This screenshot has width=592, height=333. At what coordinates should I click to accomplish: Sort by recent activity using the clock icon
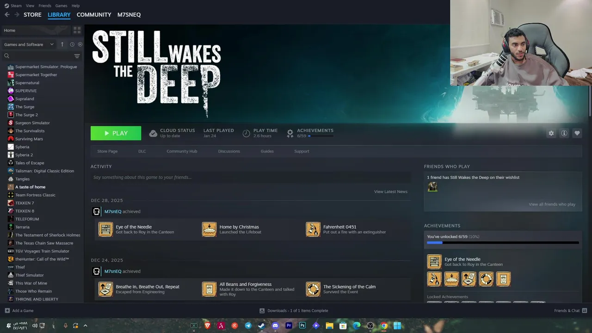tap(72, 44)
